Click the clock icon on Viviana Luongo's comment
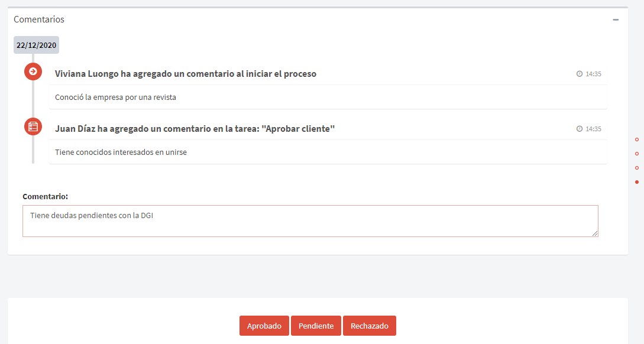Screen dimensions: 644x344 coord(579,74)
